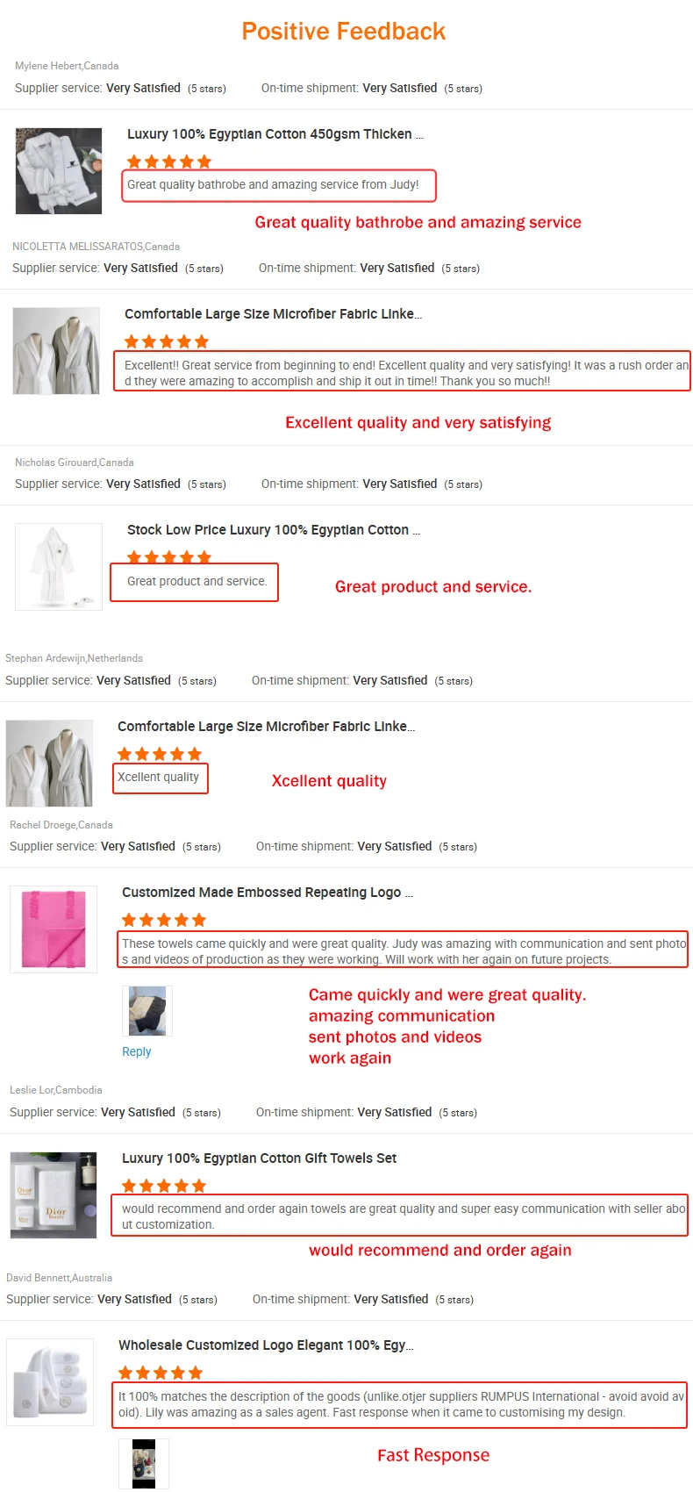Click the Reply link
Screen dimensions: 693x1492
(x=137, y=1051)
